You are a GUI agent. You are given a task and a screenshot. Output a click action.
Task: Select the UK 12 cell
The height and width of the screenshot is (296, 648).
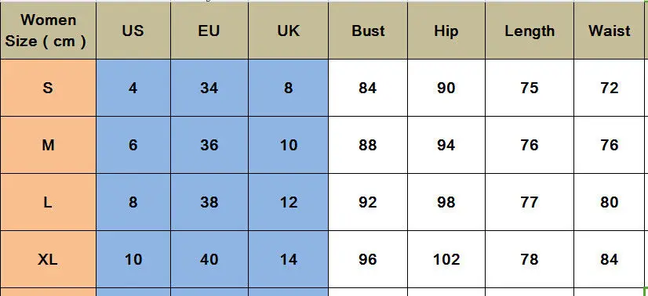289,202
